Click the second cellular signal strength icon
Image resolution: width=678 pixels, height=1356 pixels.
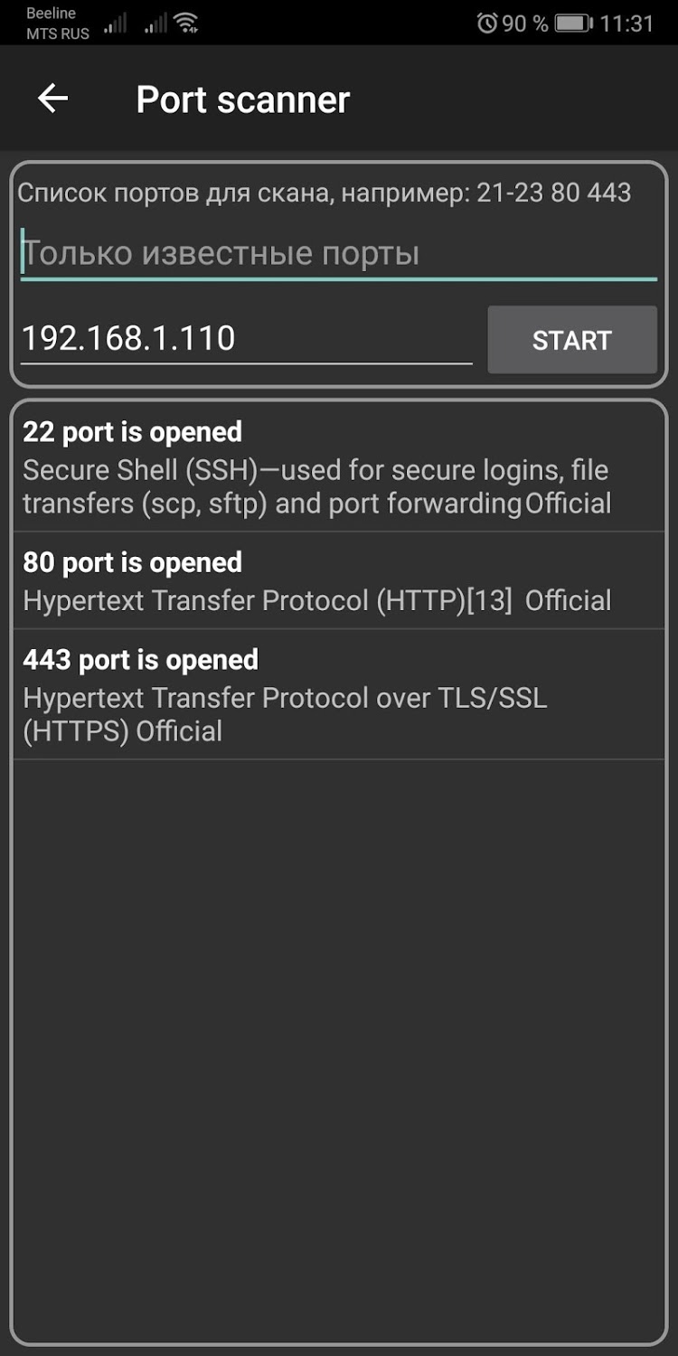tap(155, 24)
